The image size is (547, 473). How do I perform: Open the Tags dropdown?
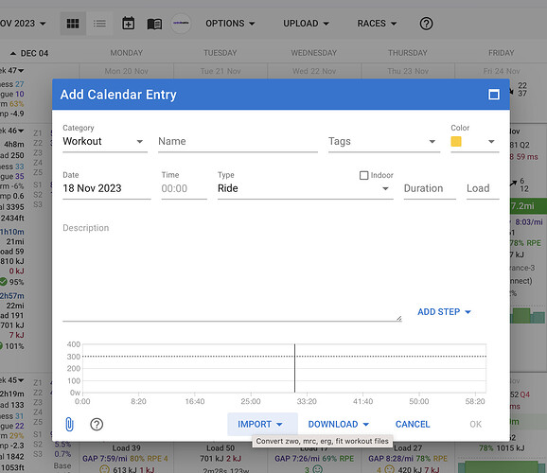[x=384, y=141]
